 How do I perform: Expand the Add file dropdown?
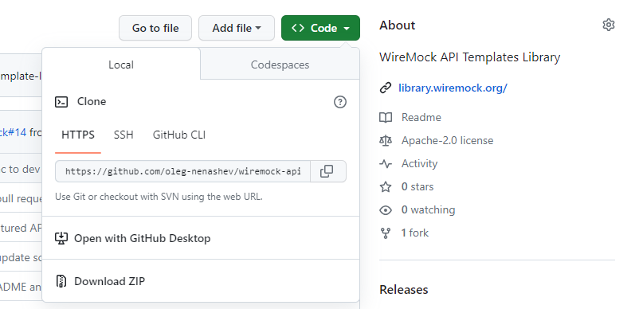coord(237,28)
